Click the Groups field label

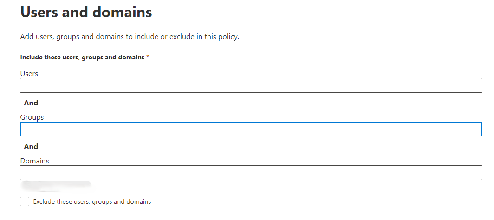[32, 117]
